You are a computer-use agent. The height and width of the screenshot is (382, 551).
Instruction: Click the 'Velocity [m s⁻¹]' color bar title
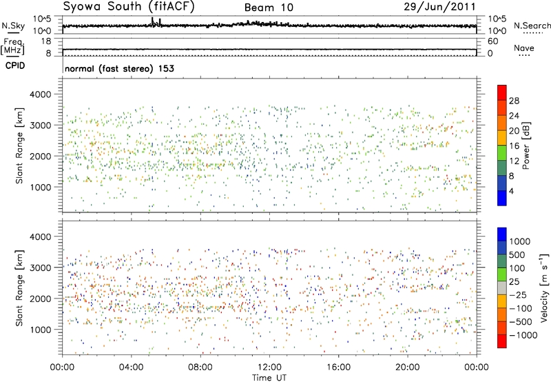(x=544, y=288)
